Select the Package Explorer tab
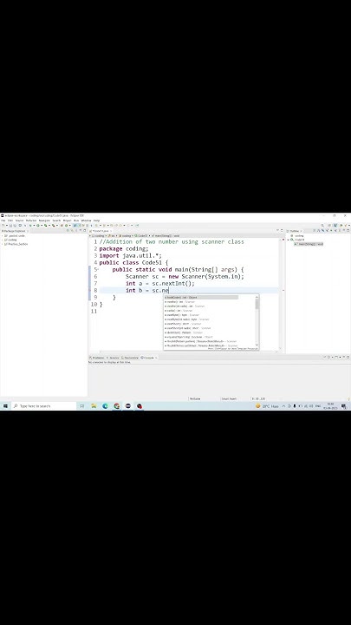The height and width of the screenshot is (625, 351). (14, 231)
